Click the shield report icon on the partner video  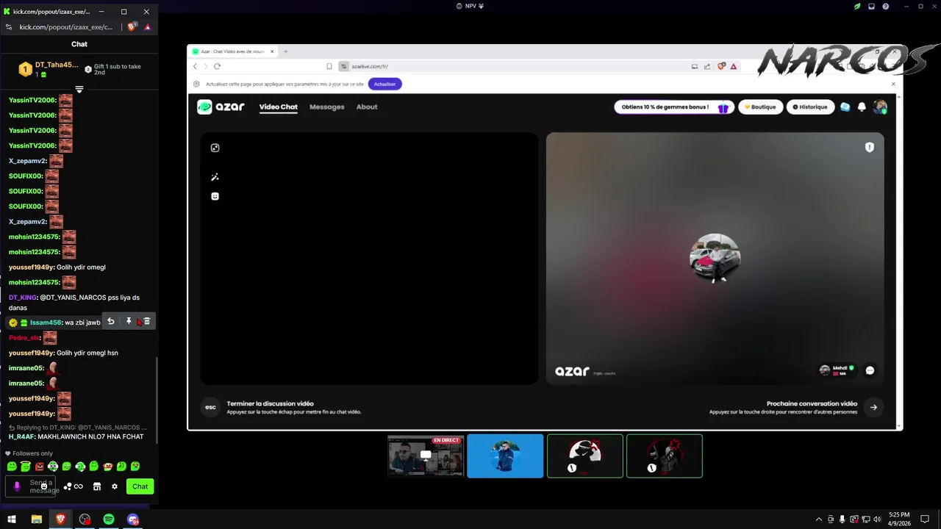pyautogui.click(x=869, y=148)
